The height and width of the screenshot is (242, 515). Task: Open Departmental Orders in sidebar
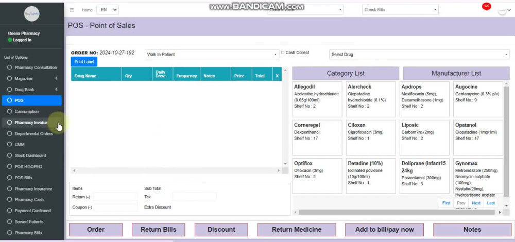(32, 134)
